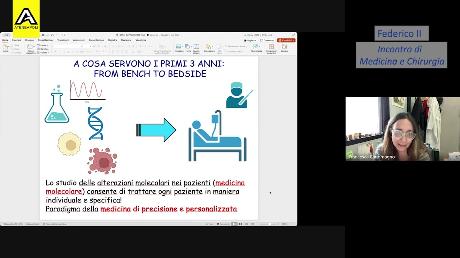Open the Presentazione ribbon tab

click(x=96, y=40)
